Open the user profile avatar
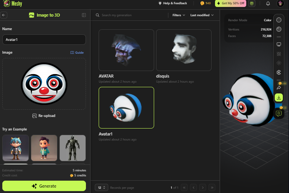The width and height of the screenshot is (289, 193). pyautogui.click(x=280, y=3)
